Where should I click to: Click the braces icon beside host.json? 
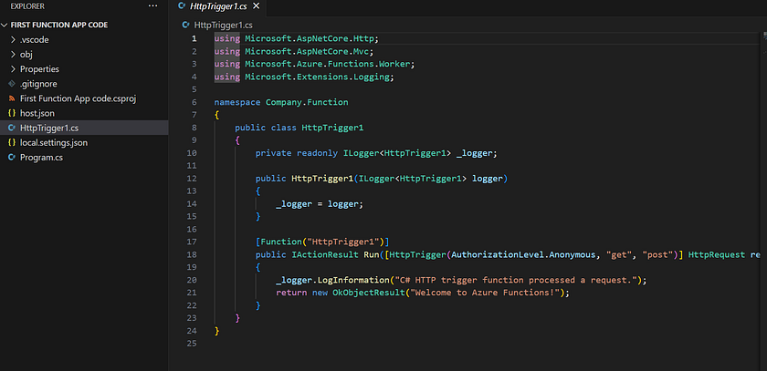pos(12,113)
